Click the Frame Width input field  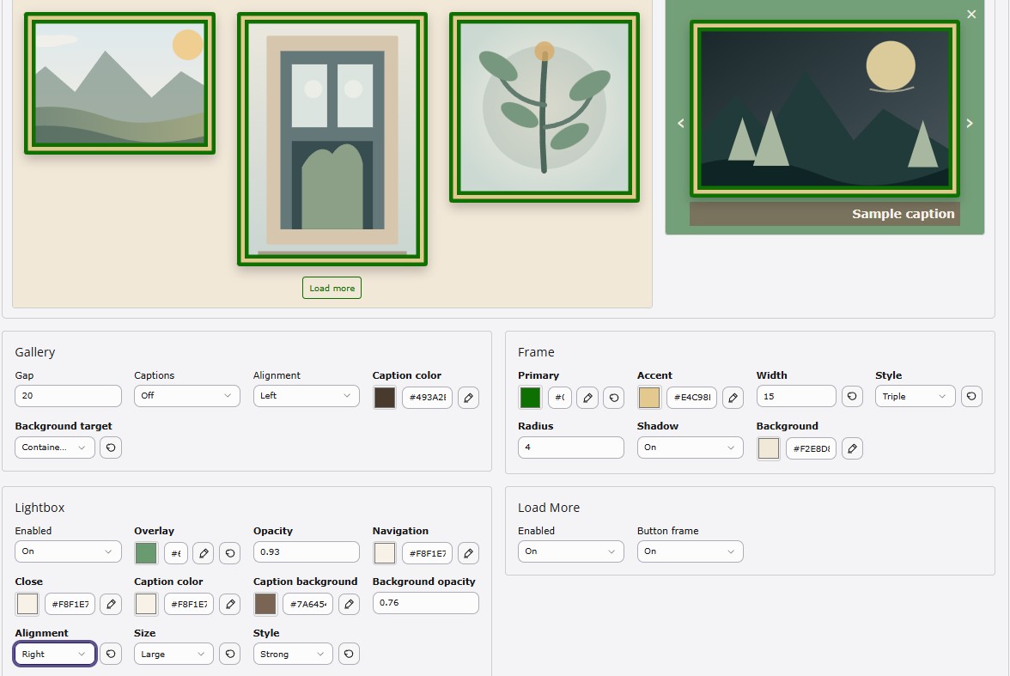click(x=796, y=396)
